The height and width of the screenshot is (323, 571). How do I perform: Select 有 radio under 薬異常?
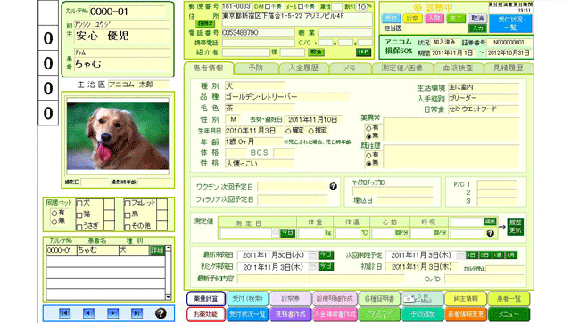click(368, 128)
